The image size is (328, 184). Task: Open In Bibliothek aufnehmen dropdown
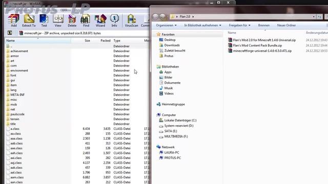202,25
